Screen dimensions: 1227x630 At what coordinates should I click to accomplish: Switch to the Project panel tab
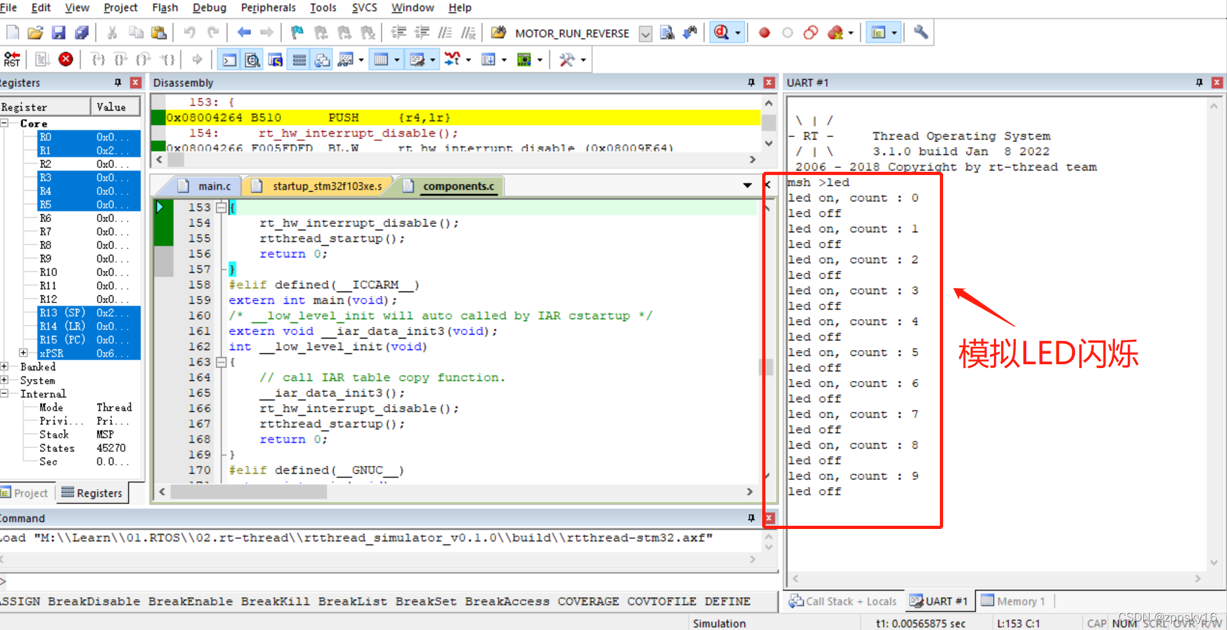(x=26, y=493)
